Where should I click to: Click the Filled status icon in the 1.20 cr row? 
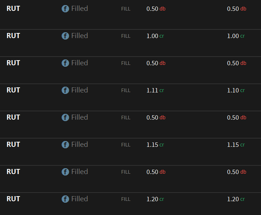pos(65,199)
